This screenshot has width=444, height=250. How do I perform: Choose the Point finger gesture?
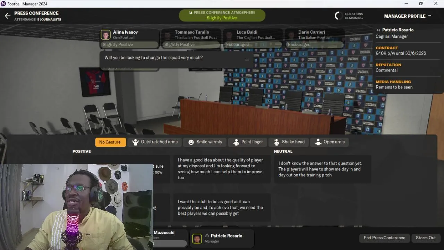248,142
